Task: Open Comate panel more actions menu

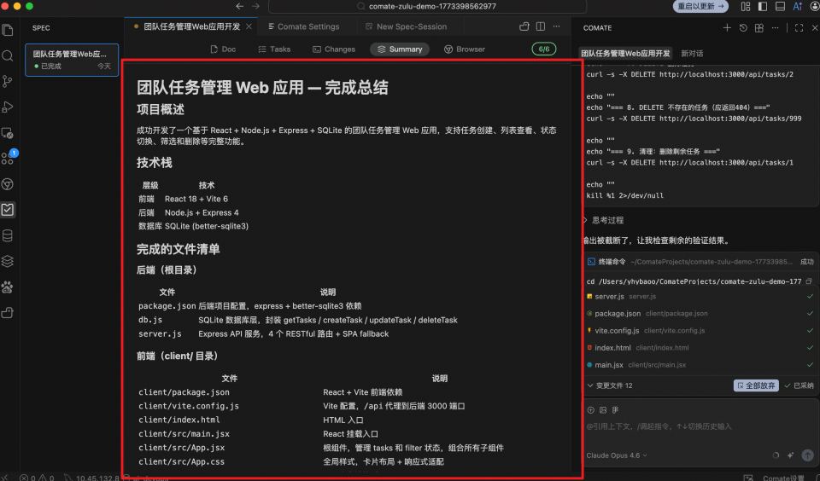Action: click(x=775, y=27)
